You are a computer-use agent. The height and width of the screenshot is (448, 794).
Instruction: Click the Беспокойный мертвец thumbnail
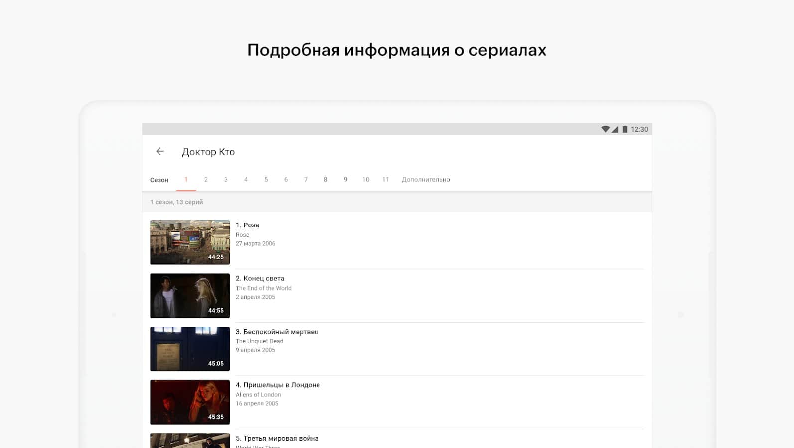click(190, 349)
